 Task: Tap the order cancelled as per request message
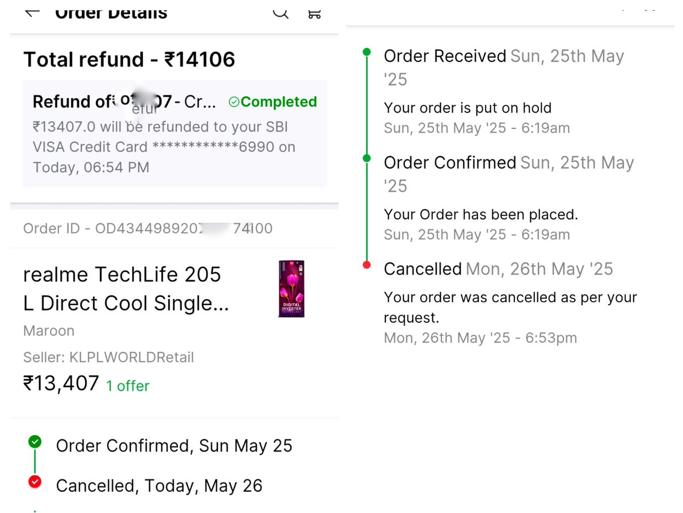511,307
